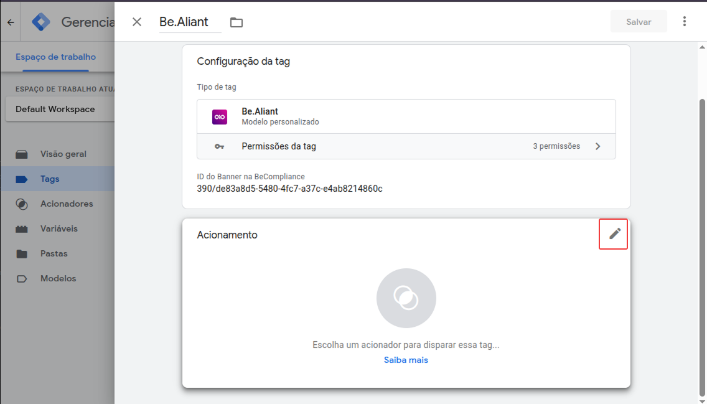Click the pencil edit icon in Acionamento
707x404 pixels.
(x=614, y=234)
